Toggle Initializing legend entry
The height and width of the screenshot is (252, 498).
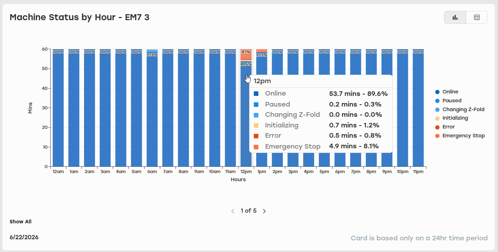pyautogui.click(x=452, y=118)
